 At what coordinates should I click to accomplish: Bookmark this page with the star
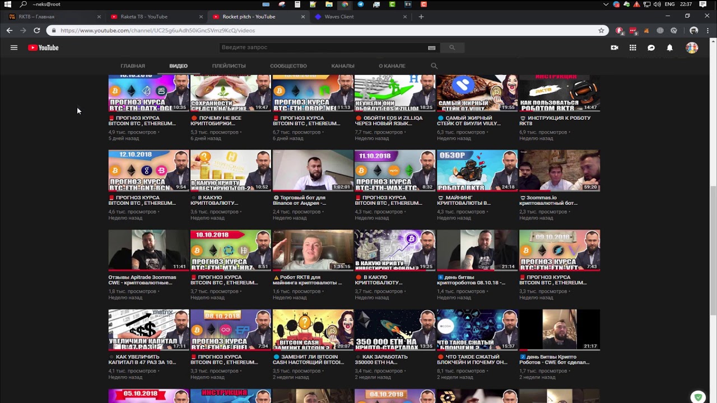point(601,30)
